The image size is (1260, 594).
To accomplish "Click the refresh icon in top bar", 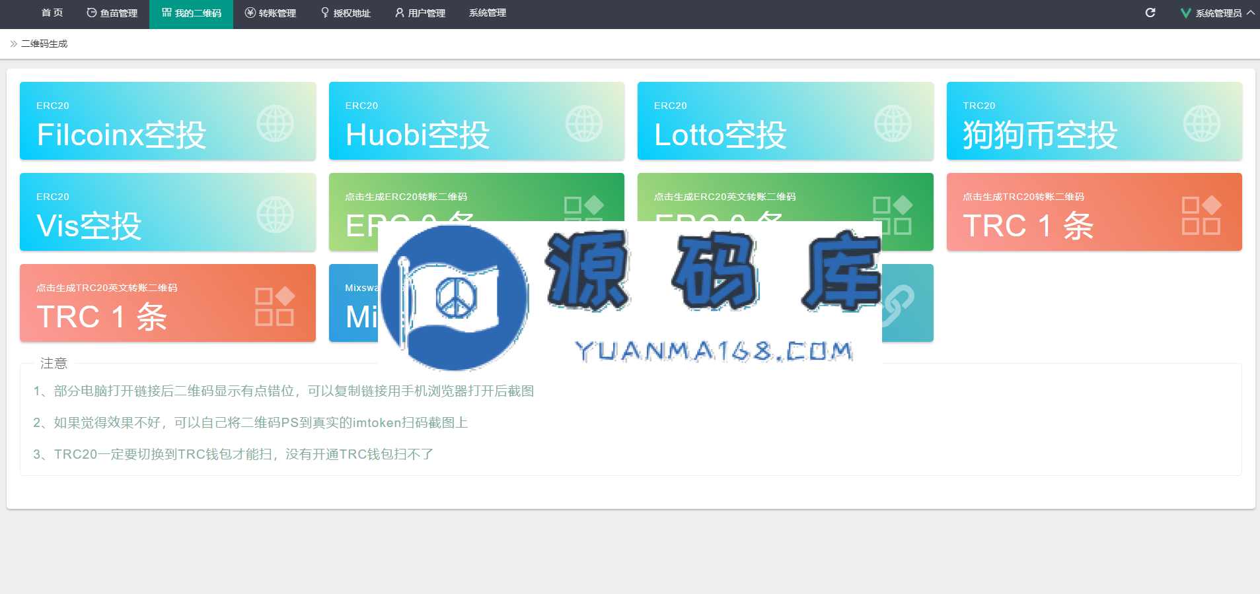I will coord(1150,13).
